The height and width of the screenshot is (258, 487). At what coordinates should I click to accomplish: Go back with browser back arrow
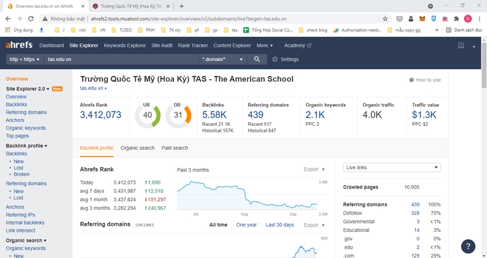8,19
